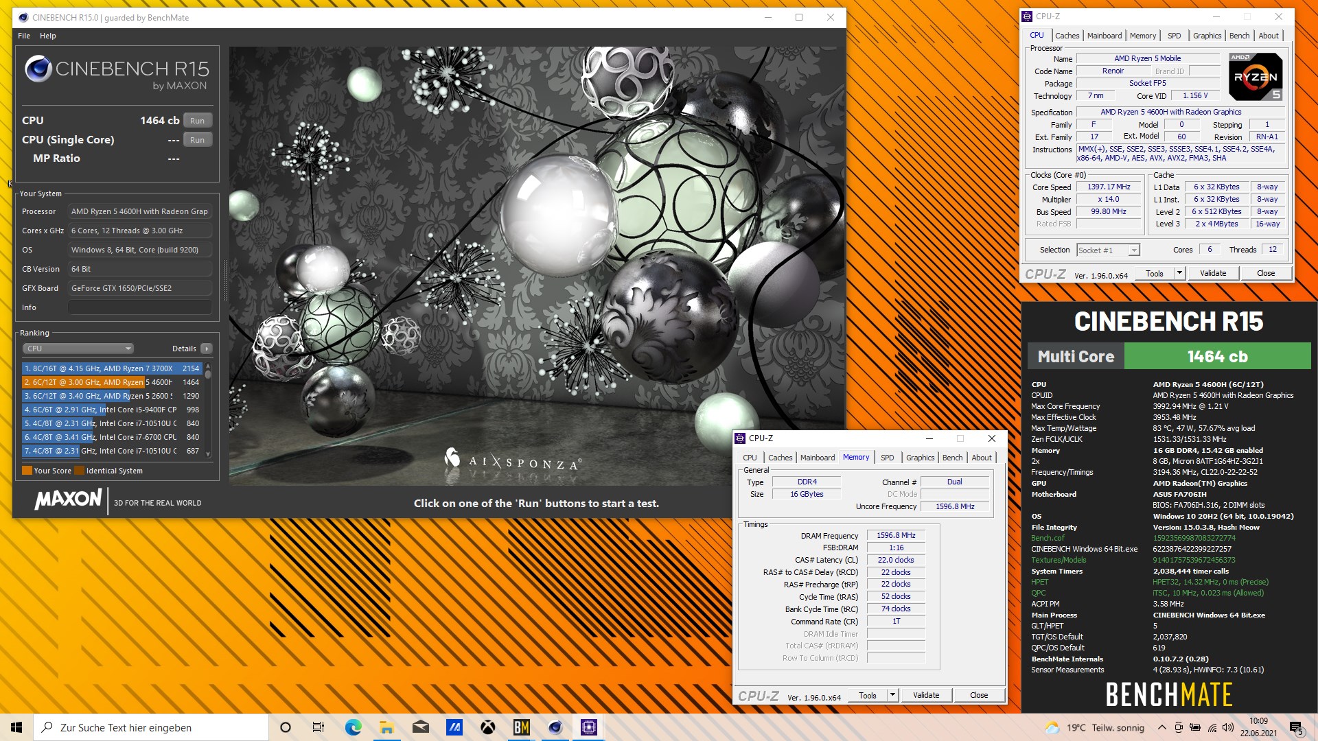This screenshot has width=1318, height=741.
Task: Click Validate in lower CPU-Z window
Action: pos(926,695)
